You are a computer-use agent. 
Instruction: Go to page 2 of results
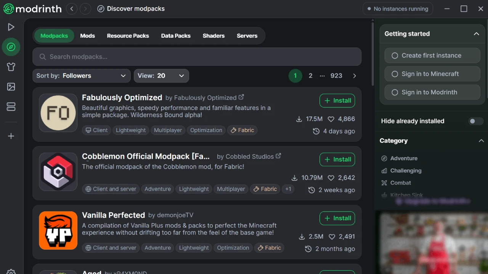pyautogui.click(x=310, y=76)
